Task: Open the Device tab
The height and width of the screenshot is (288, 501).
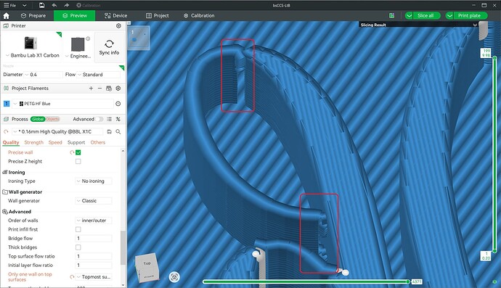Action: pos(115,16)
